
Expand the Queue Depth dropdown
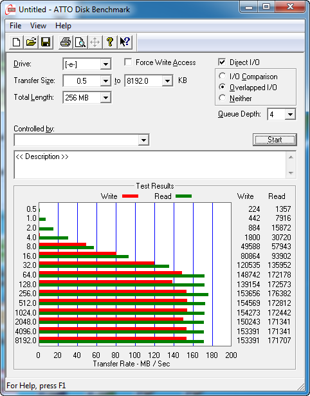[x=290, y=115]
